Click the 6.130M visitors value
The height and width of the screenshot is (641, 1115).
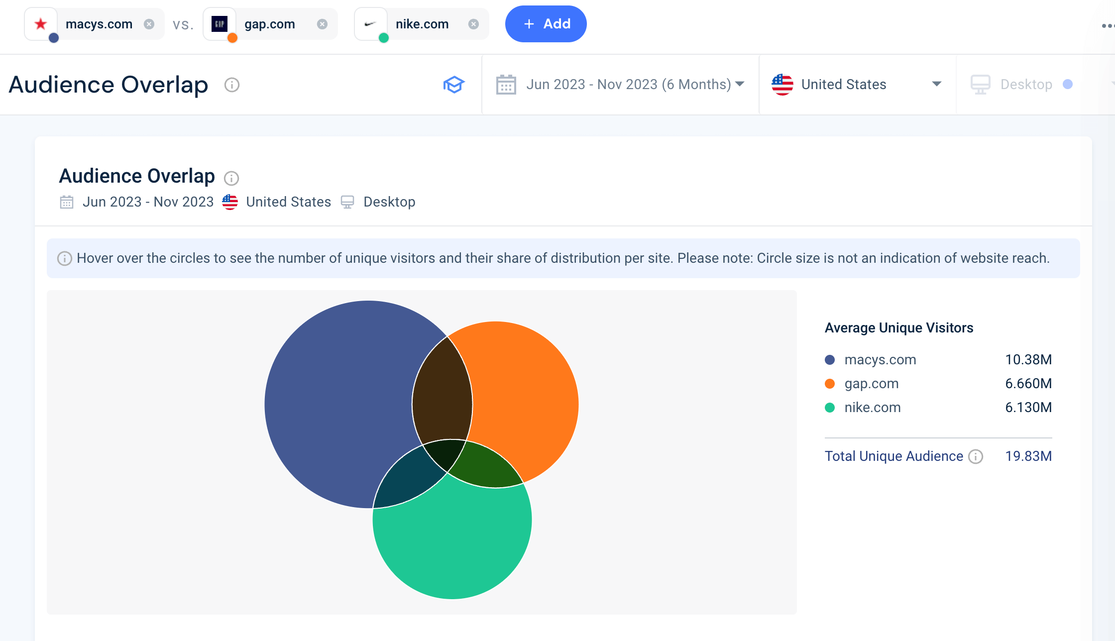[1028, 408]
